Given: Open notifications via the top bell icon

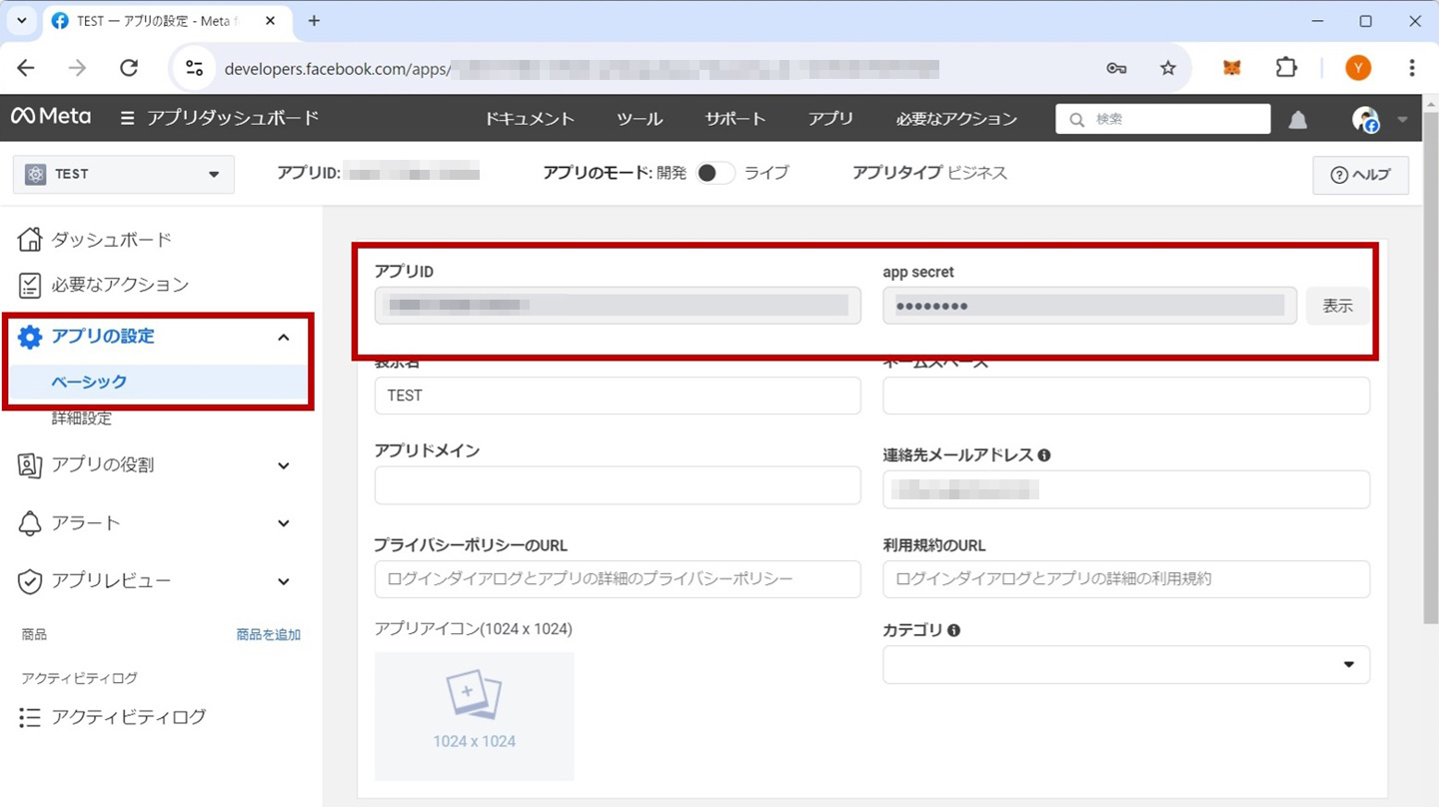Looking at the screenshot, I should click(1297, 119).
